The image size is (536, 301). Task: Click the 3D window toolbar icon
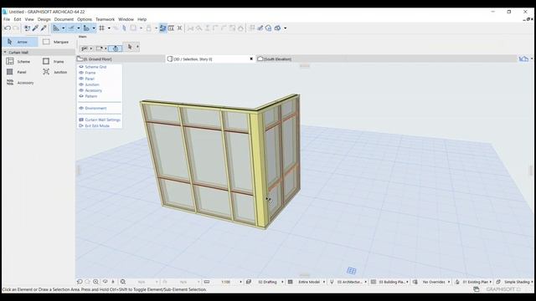(277, 28)
